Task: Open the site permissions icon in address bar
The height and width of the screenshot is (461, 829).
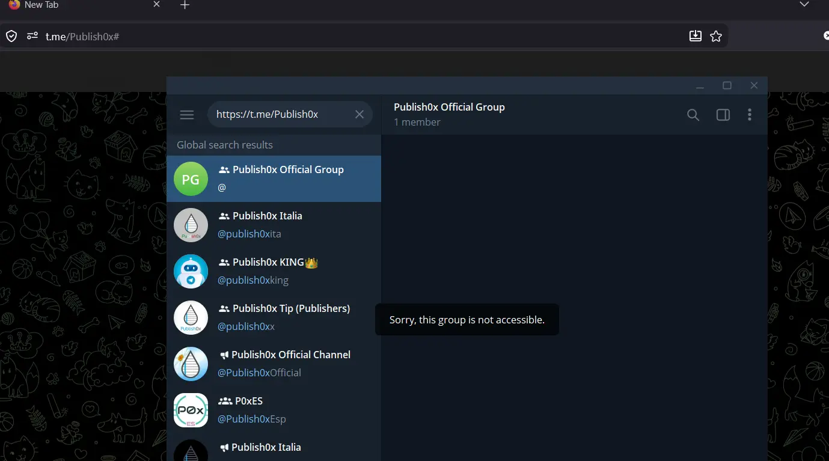Action: [x=32, y=37]
